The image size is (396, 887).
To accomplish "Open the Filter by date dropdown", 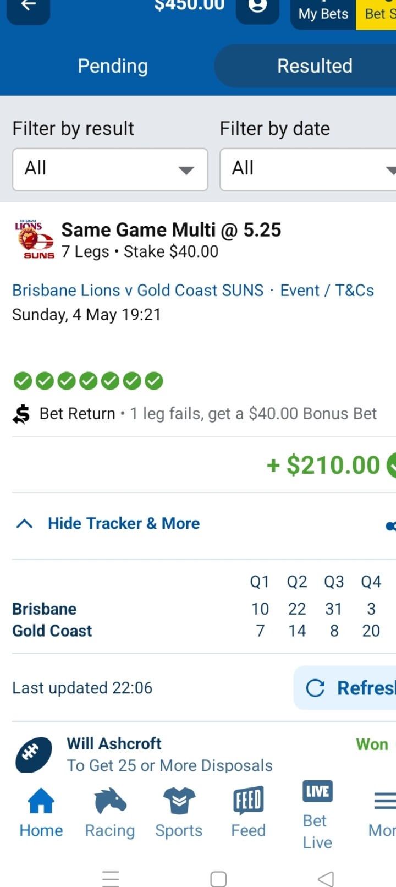I will 308,169.
